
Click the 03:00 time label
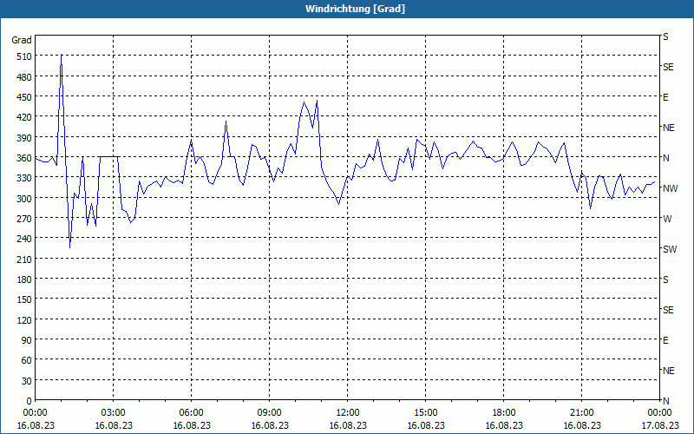point(114,413)
